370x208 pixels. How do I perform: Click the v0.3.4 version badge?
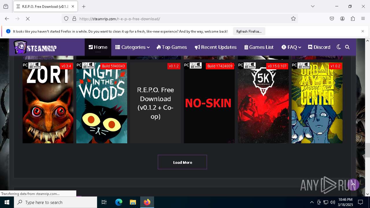pyautogui.click(x=66, y=66)
